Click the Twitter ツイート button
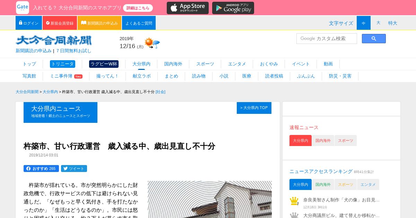Image resolution: width=416 pixels, height=218 pixels. coord(74,169)
